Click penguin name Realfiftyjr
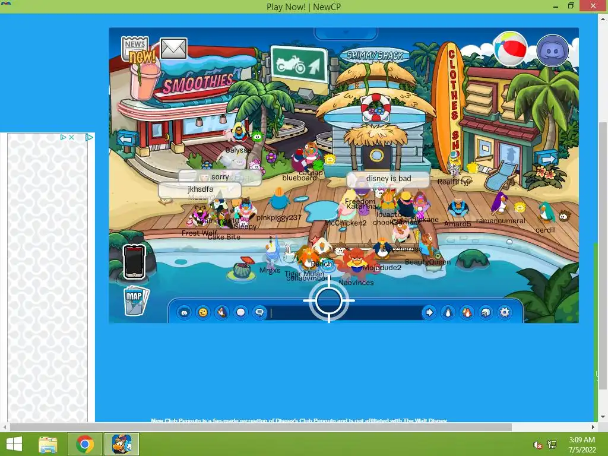Image resolution: width=608 pixels, height=456 pixels. (x=454, y=182)
